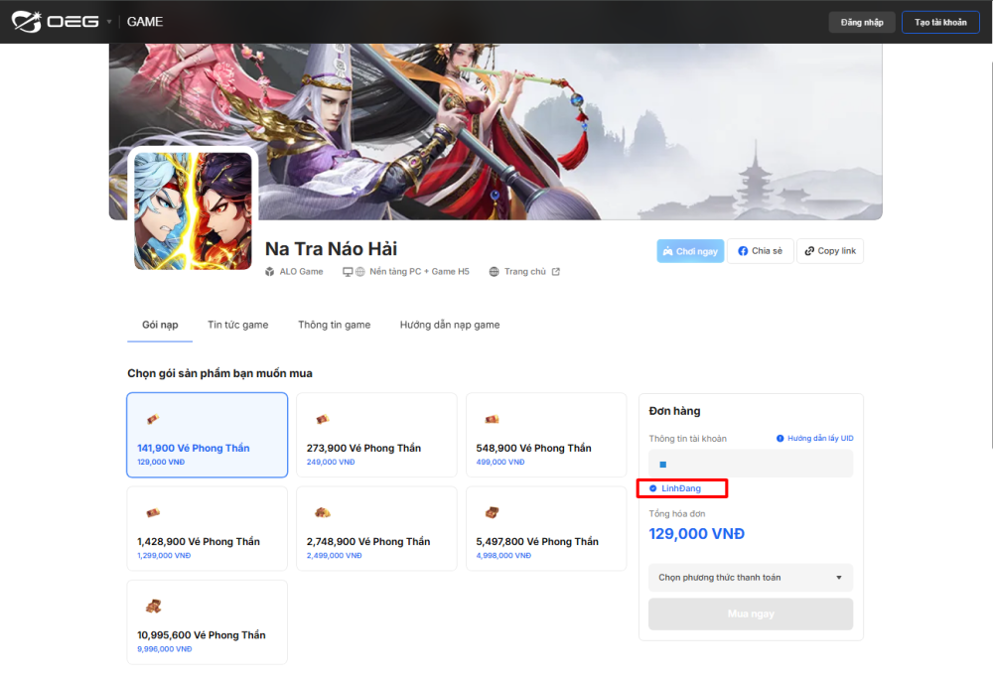Select the 141,900 Vé Phong Thần package
993x680 pixels.
tap(208, 435)
